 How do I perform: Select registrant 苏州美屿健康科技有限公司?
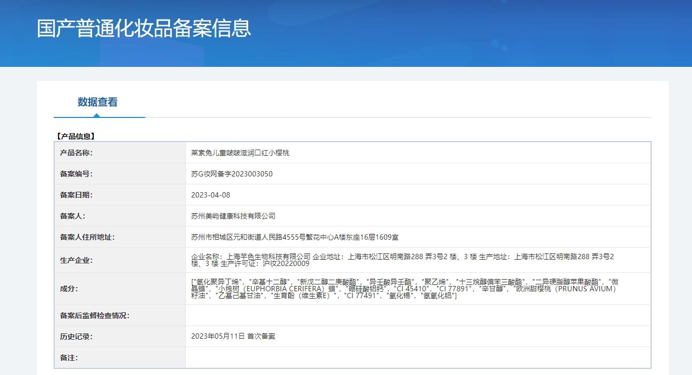point(233,216)
